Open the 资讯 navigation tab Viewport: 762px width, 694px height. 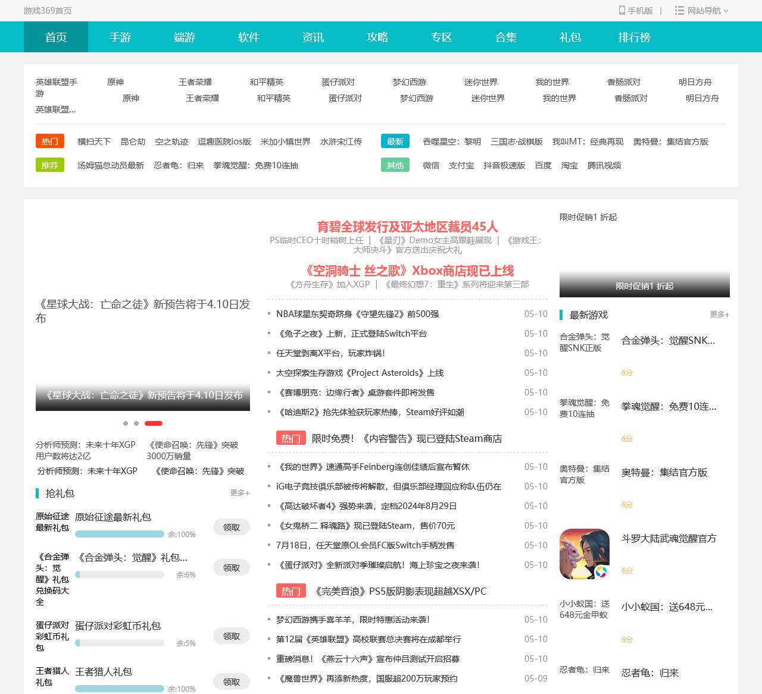tap(313, 37)
